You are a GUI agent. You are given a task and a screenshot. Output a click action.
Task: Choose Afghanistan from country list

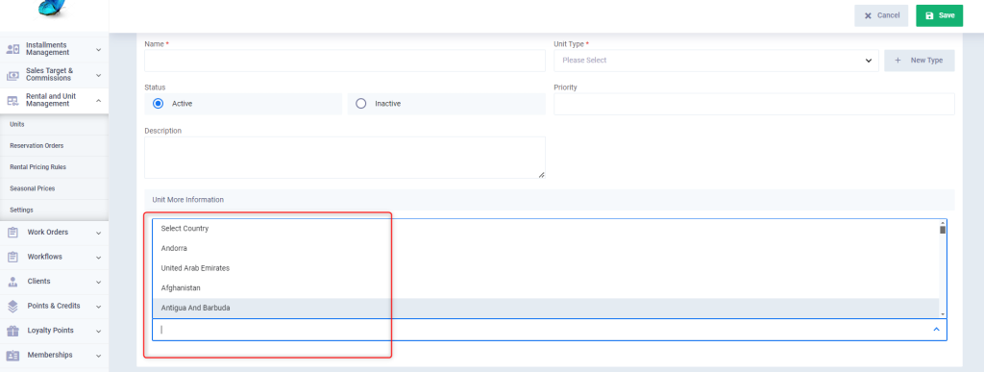546,288
